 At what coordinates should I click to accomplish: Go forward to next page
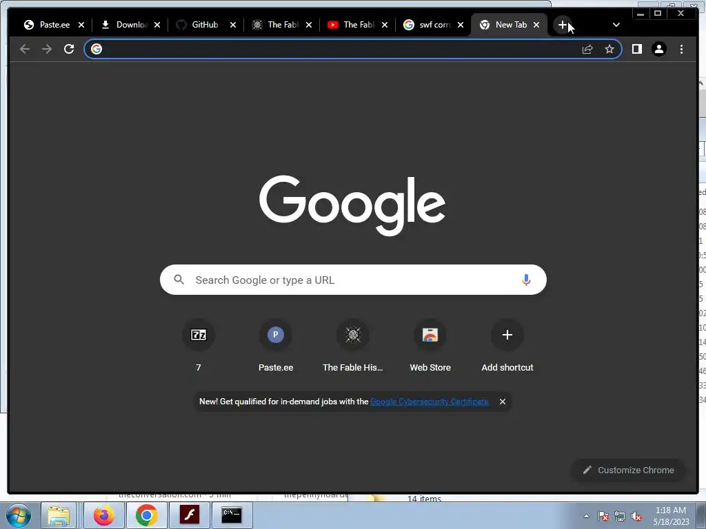pyautogui.click(x=47, y=49)
